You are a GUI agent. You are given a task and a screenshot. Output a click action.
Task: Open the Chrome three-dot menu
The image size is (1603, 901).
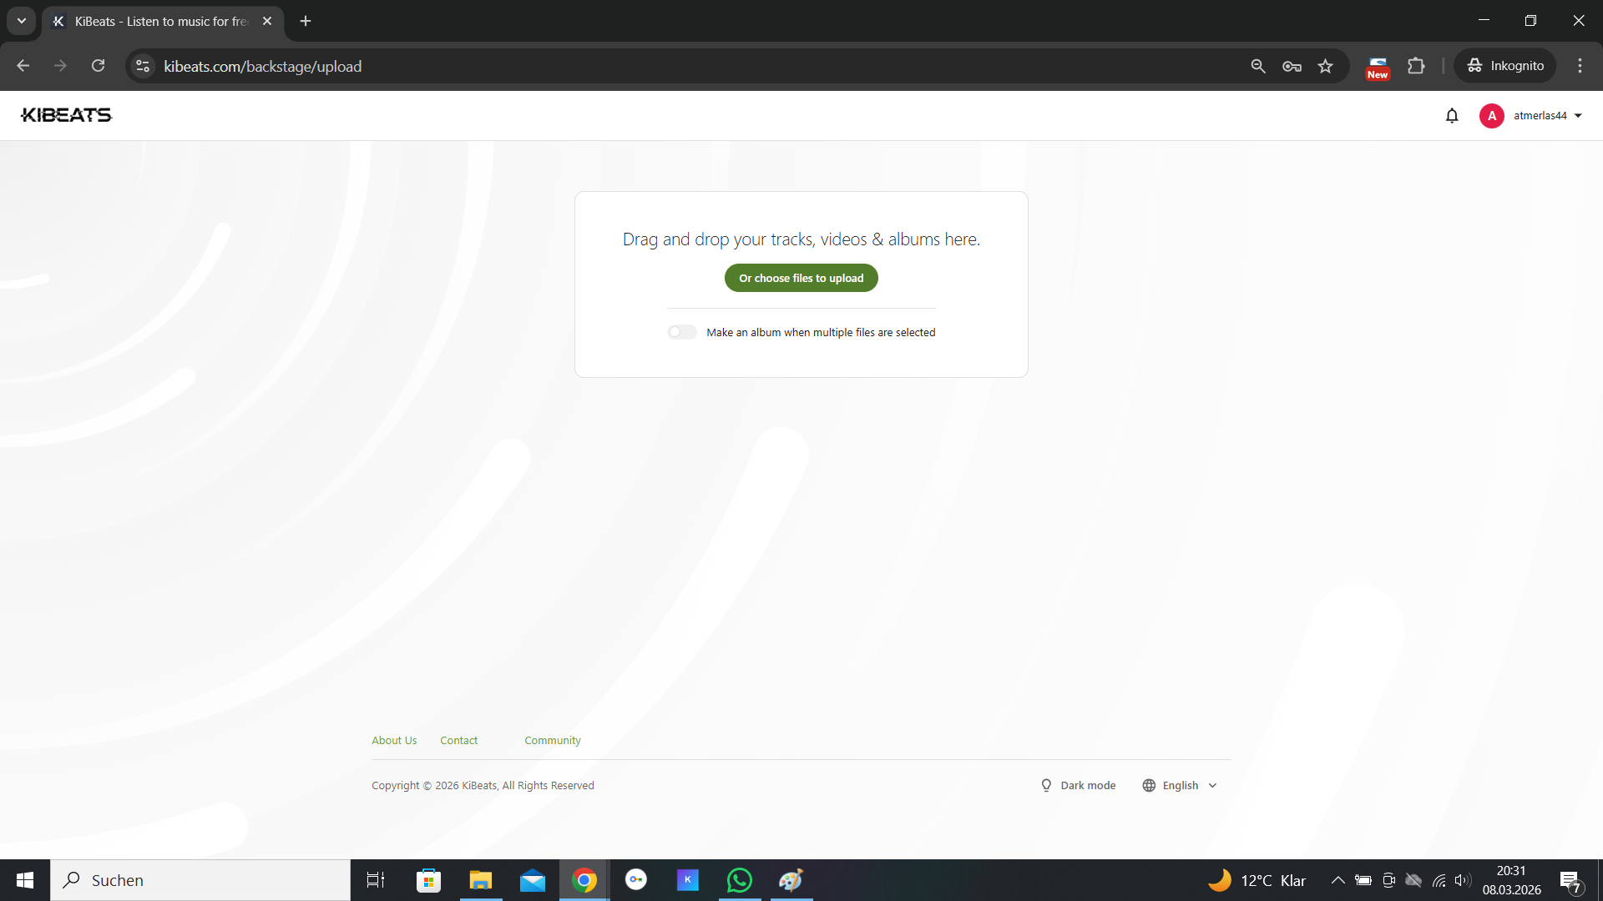click(1580, 66)
